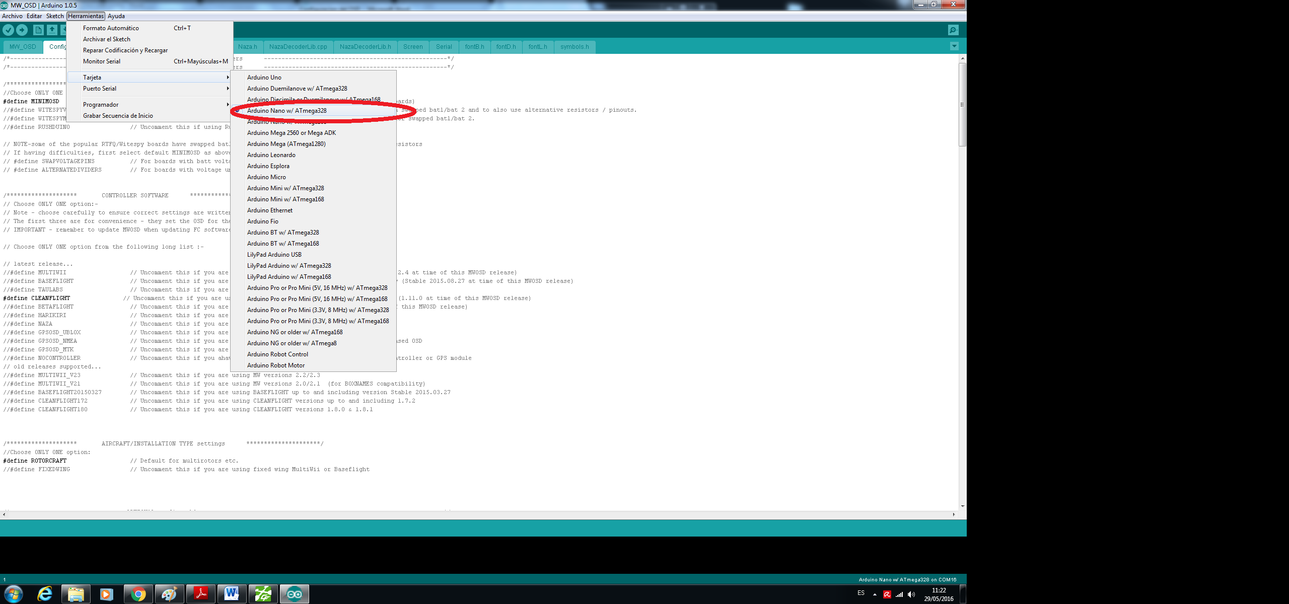Expand the Programador submenu
This screenshot has height=604, width=1289.
point(150,105)
